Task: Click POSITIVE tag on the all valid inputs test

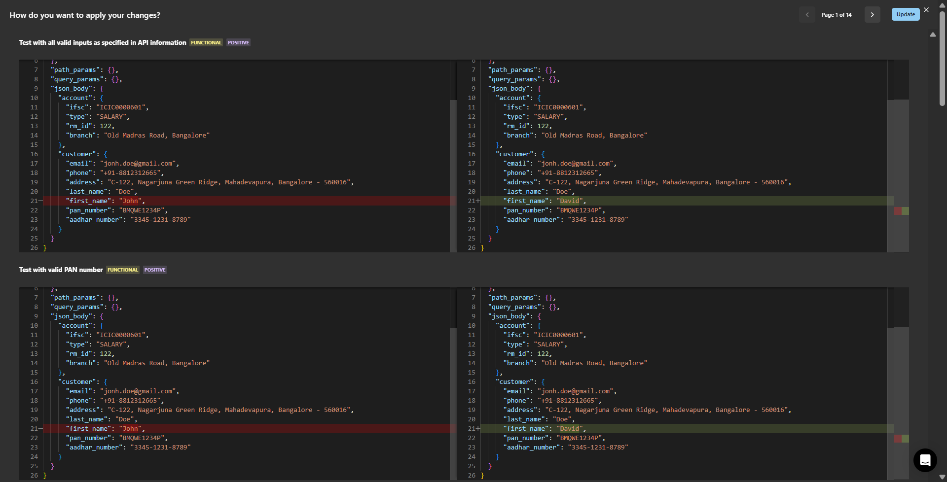Action: [x=238, y=43]
